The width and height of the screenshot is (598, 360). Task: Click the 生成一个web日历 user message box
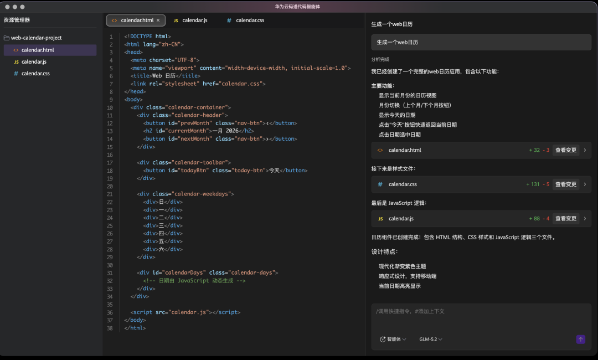tap(481, 42)
